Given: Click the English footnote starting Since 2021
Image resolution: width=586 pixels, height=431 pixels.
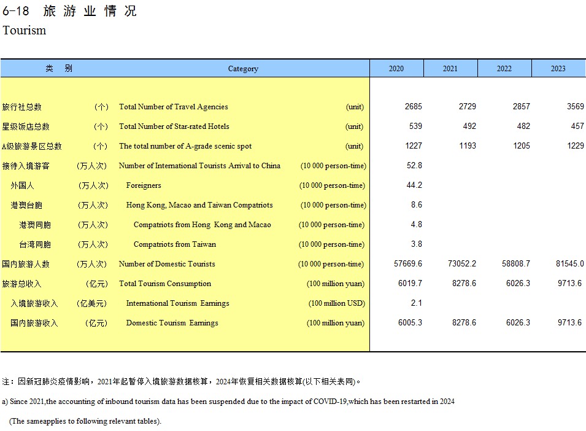Looking at the screenshot, I should click(x=228, y=402).
